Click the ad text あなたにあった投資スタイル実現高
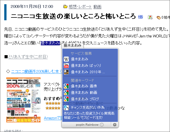 [89, 113]
